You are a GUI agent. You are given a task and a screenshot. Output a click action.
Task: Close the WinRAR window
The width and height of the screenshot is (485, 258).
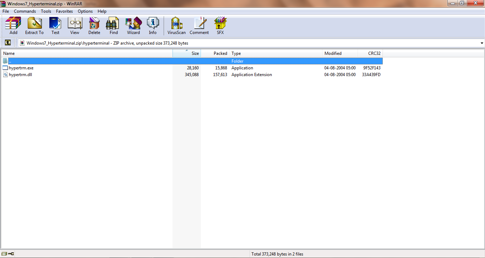point(475,3)
